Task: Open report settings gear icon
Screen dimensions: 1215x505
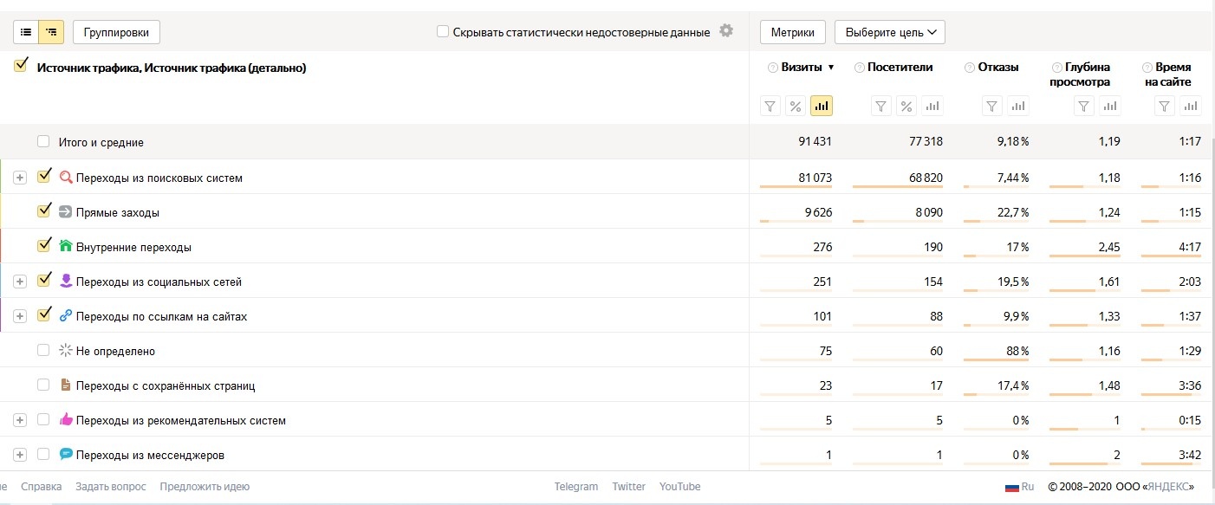Action: [726, 31]
